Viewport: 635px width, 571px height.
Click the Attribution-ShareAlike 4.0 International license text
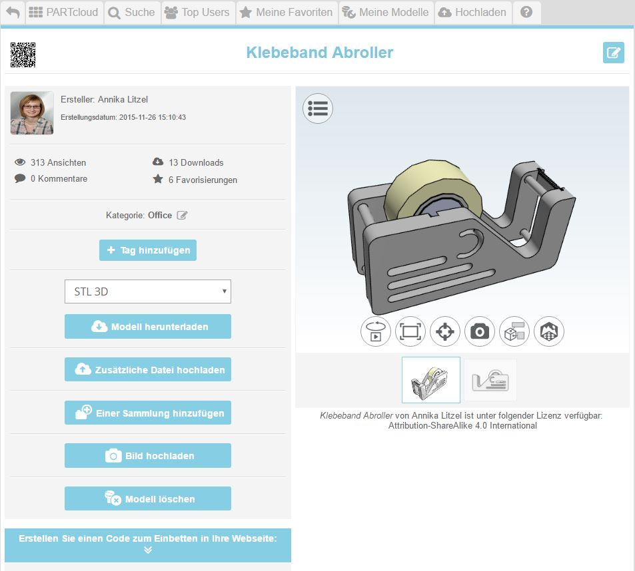(x=462, y=426)
